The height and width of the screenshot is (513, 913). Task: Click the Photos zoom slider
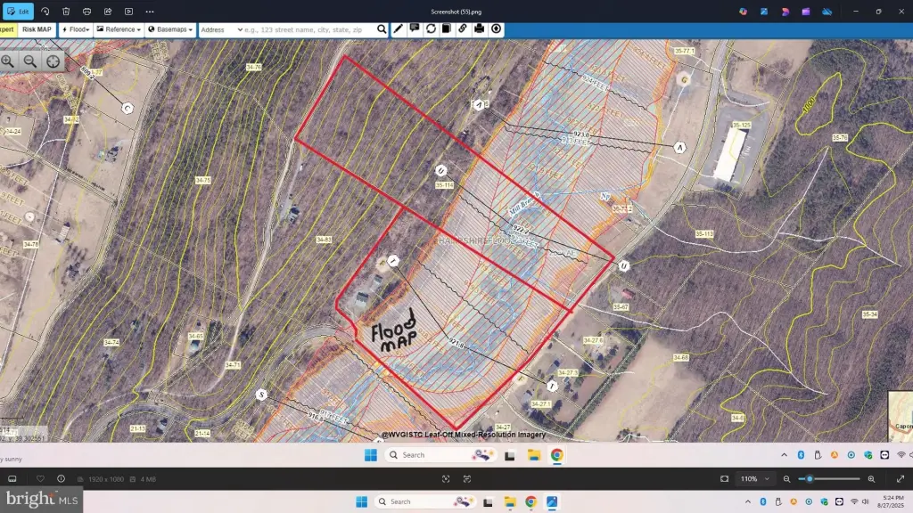[834, 479]
